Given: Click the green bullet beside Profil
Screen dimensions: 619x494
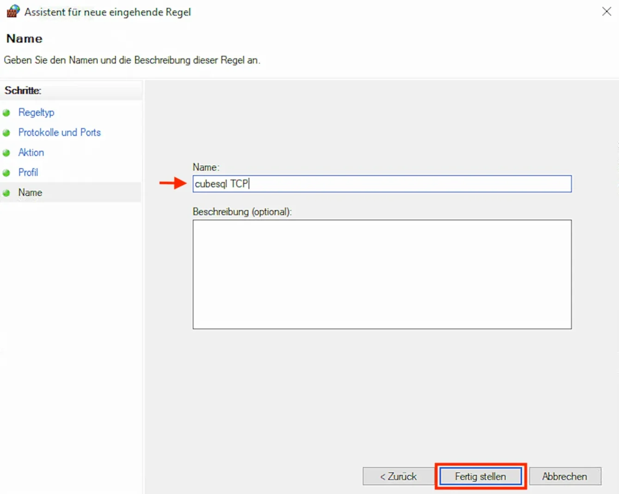Looking at the screenshot, I should pos(6,173).
